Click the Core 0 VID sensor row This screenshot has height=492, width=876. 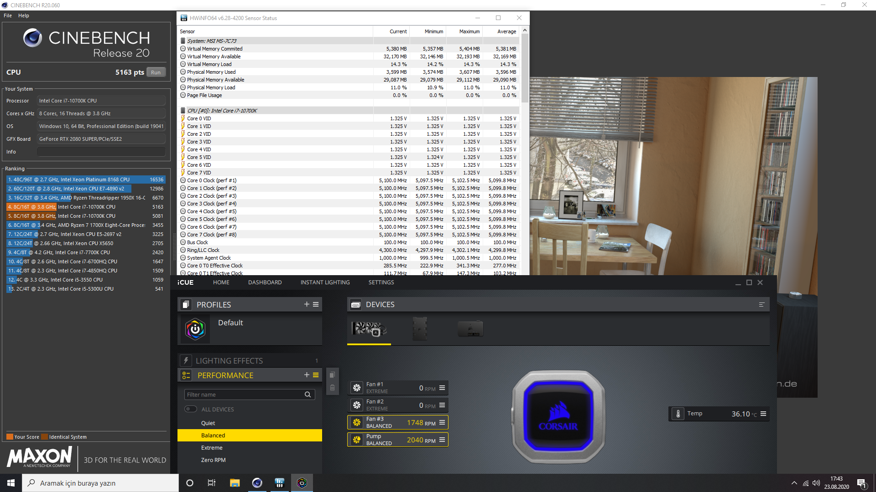click(349, 118)
